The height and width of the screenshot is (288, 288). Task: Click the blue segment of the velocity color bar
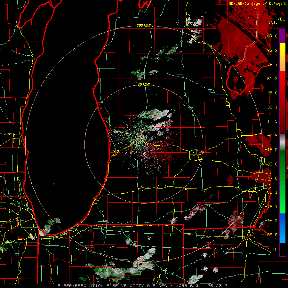pyautogui.click(x=283, y=228)
